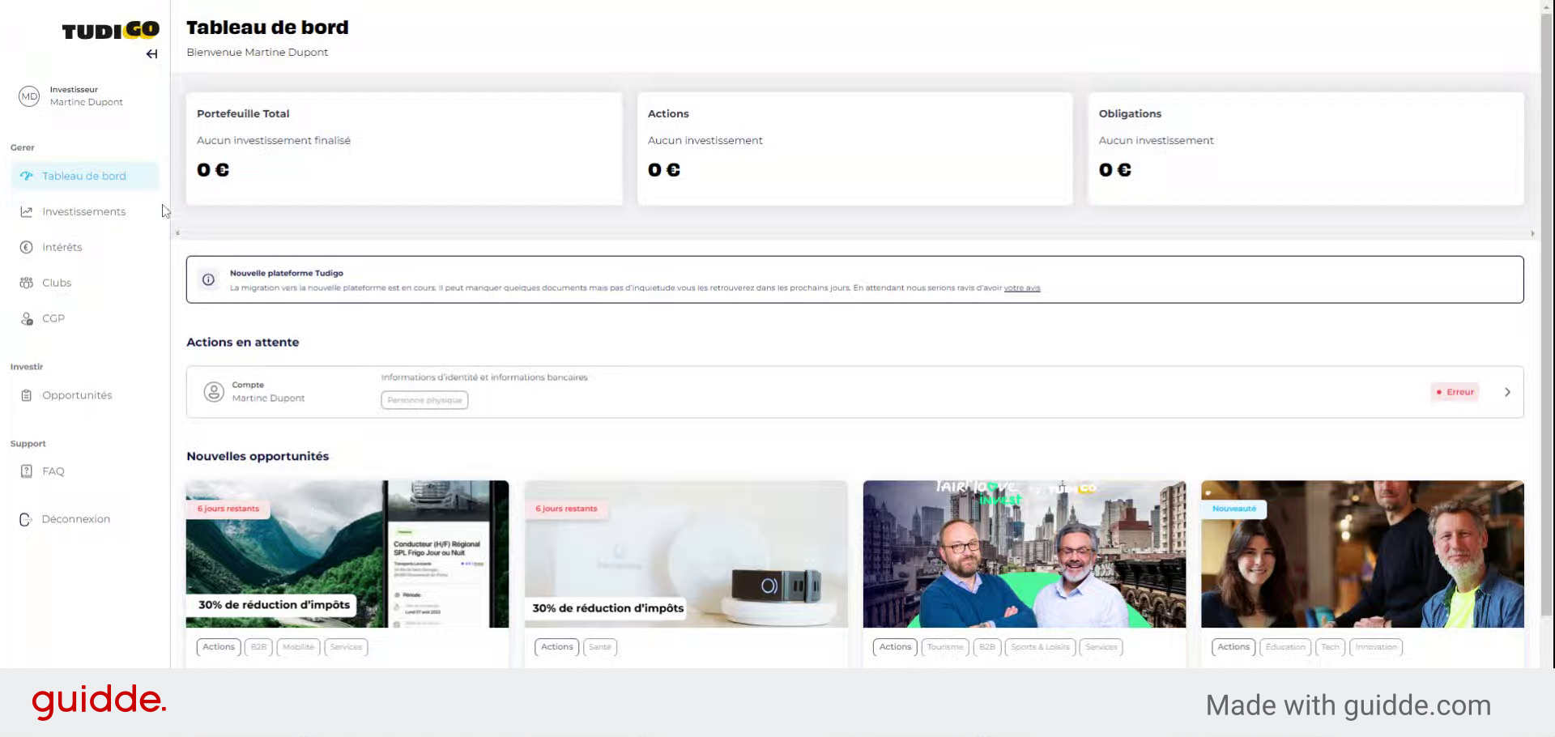Image resolution: width=1555 pixels, height=737 pixels.
Task: Click the Tourisme tag
Action: point(945,647)
